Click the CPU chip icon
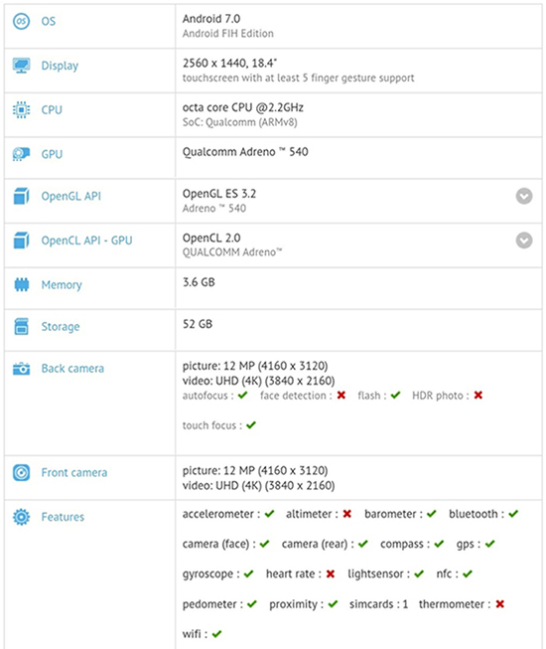The height and width of the screenshot is (649, 546). pyautogui.click(x=21, y=109)
